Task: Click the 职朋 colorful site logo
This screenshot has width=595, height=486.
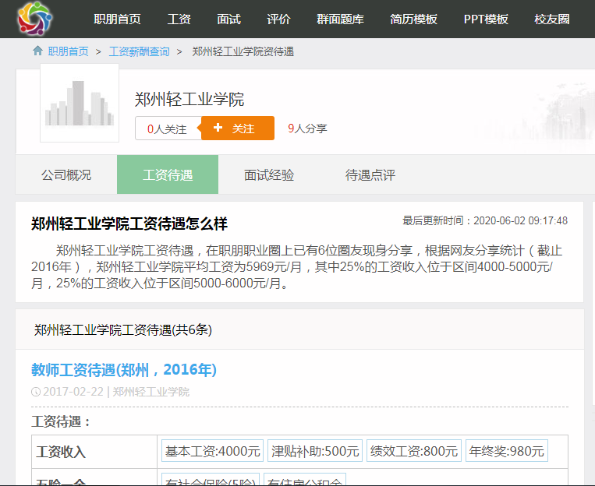Action: pyautogui.click(x=34, y=19)
